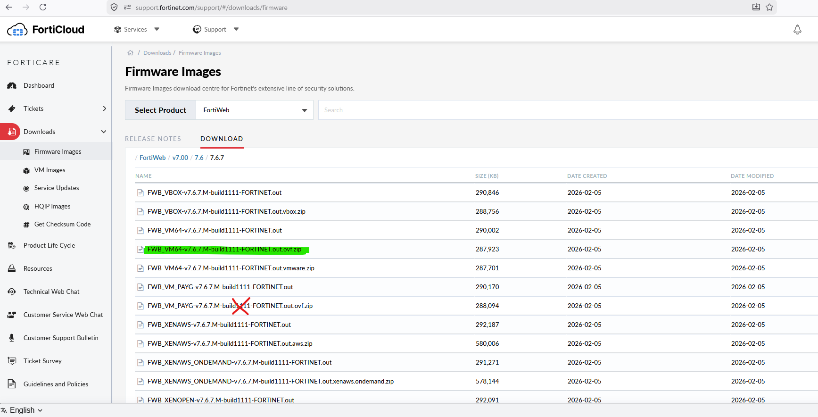Open the notifications bell icon
This screenshot has height=417, width=818.
click(x=797, y=30)
